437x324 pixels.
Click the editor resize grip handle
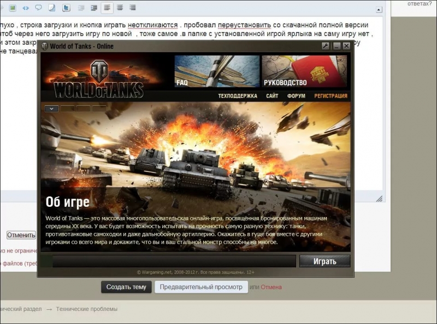click(379, 199)
